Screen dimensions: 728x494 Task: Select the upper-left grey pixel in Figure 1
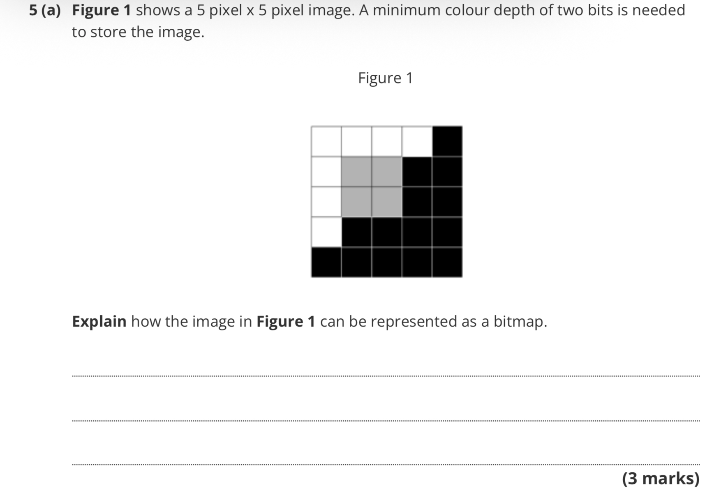click(x=356, y=172)
